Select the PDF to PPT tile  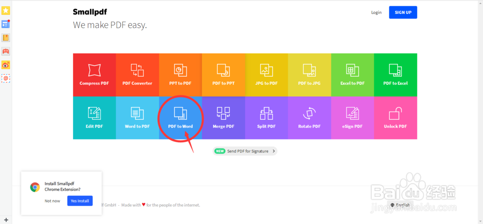(223, 75)
